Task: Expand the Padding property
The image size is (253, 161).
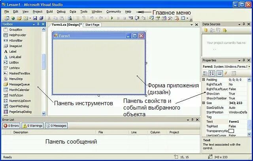Action: [204, 80]
